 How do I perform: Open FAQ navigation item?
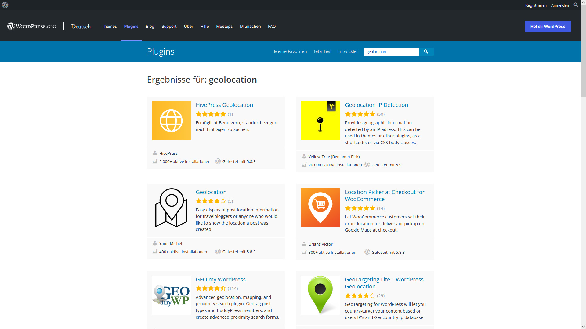tap(272, 26)
